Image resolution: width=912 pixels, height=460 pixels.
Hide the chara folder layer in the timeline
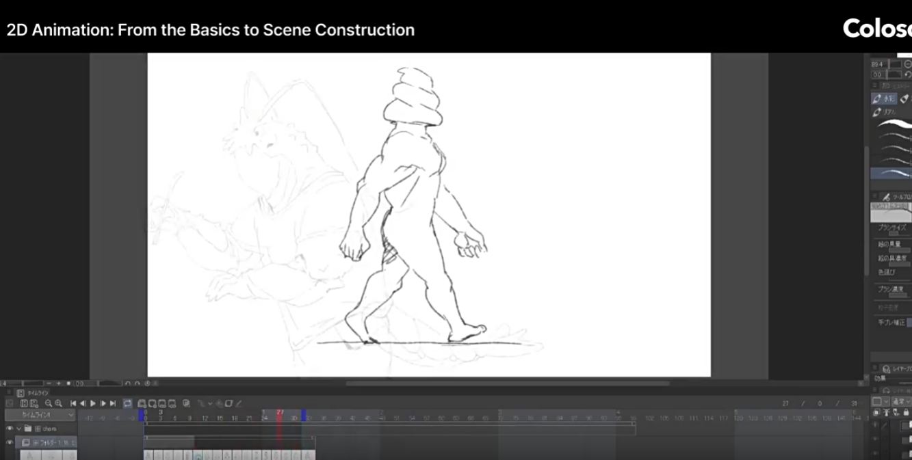pyautogui.click(x=10, y=429)
